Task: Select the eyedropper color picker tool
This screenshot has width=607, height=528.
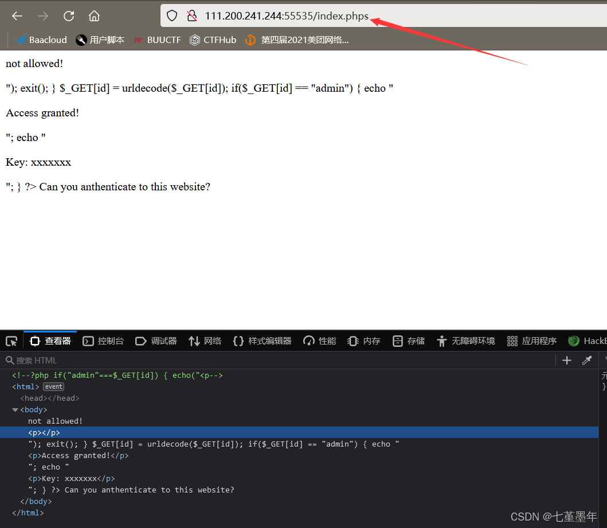Action: tap(587, 361)
